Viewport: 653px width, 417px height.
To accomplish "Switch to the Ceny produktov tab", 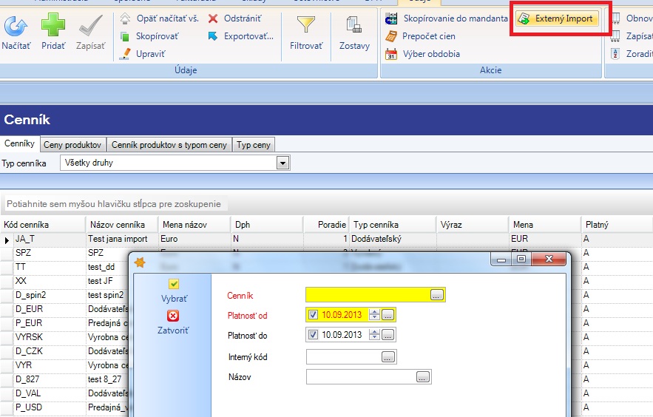I will (72, 145).
